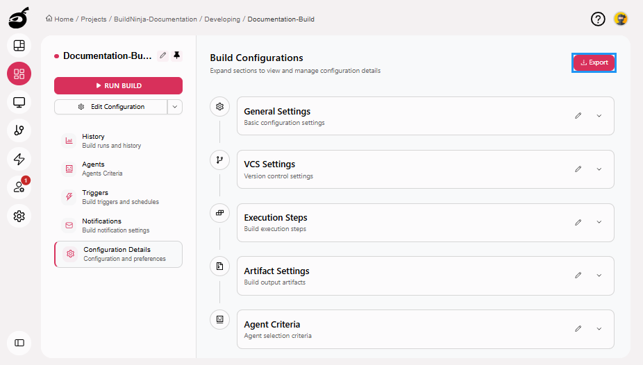Screen dimensions: 643x365
Task: Click the BuildNinja logo icon
Action: click(19, 17)
